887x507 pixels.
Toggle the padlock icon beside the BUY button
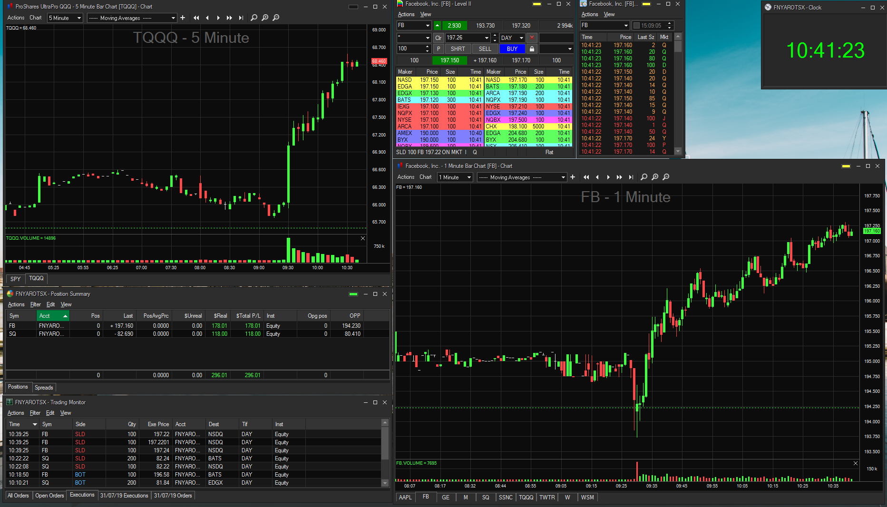[x=532, y=49]
